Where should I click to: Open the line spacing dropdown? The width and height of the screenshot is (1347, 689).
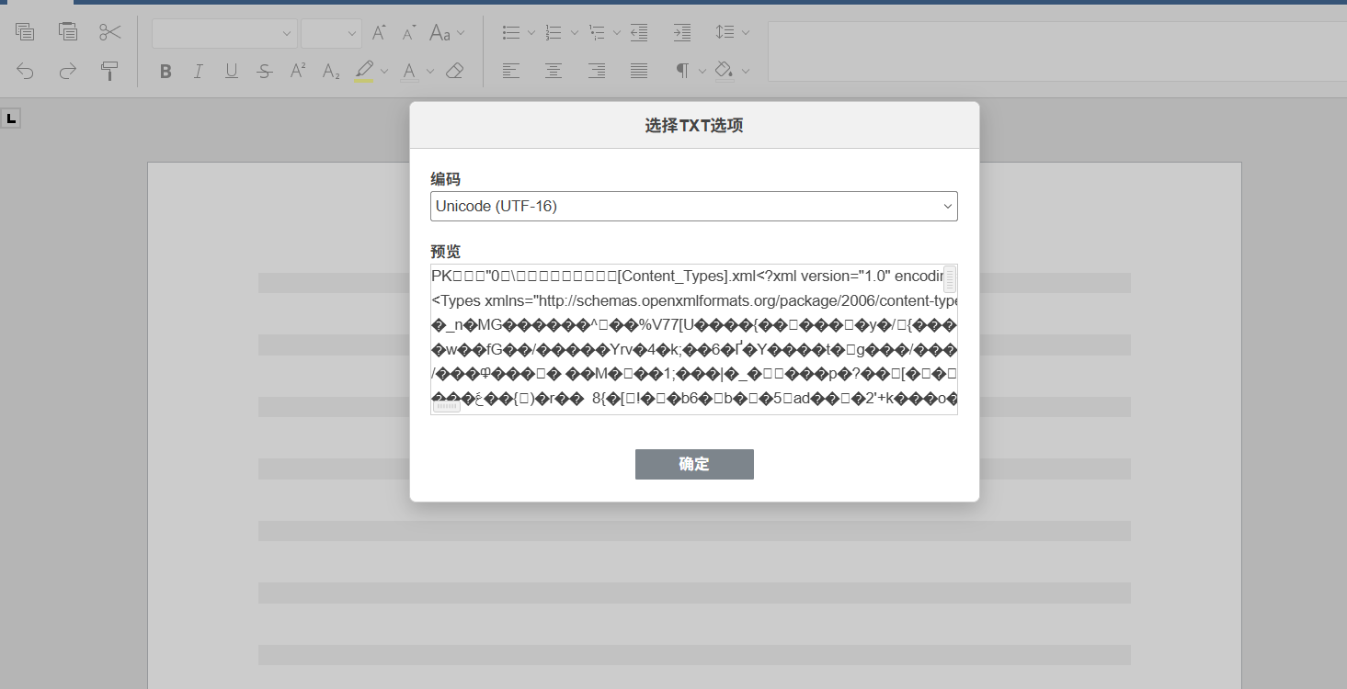pos(733,32)
